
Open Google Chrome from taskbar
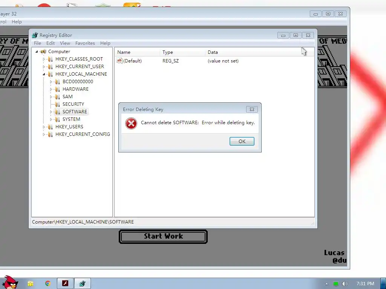tap(48, 284)
